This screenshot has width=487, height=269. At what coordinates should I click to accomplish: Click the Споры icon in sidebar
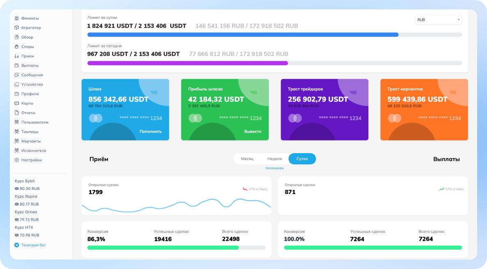point(17,47)
